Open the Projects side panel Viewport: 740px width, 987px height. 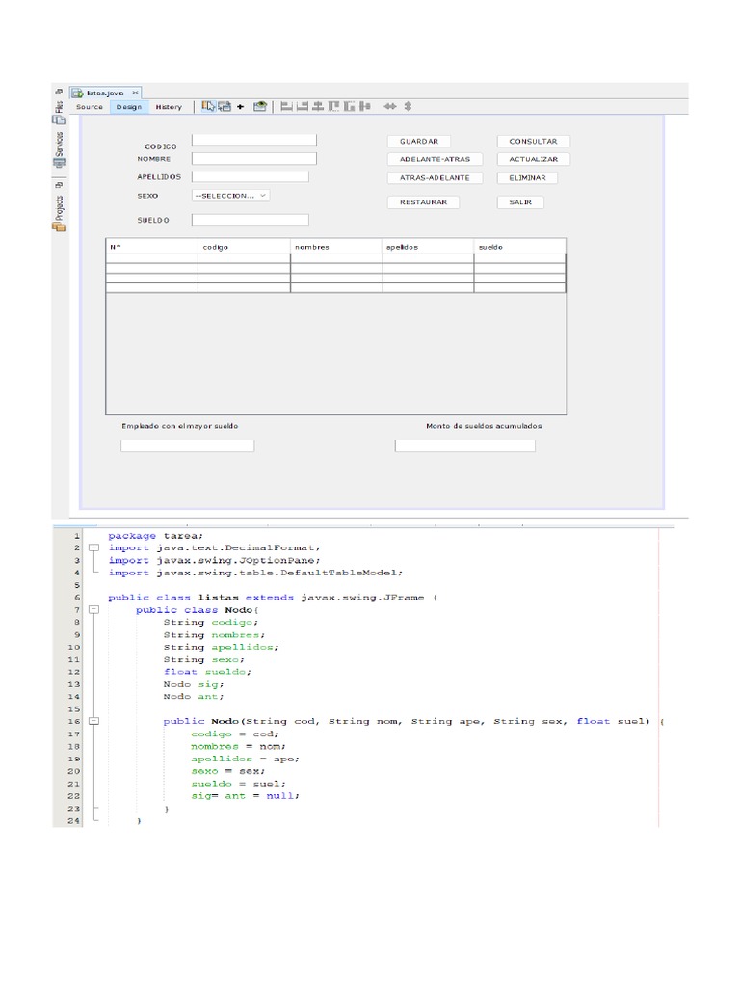click(x=59, y=205)
